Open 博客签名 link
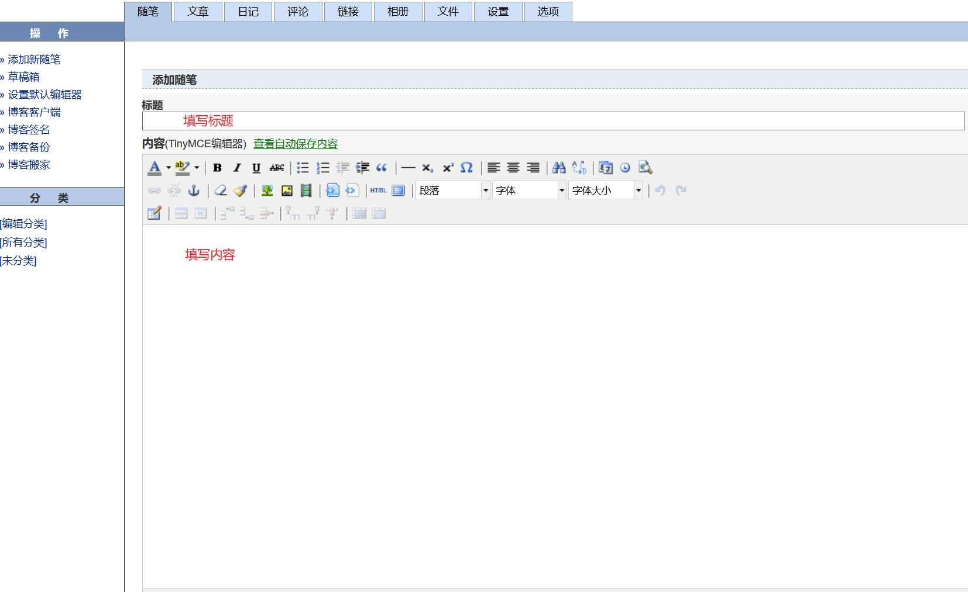The height and width of the screenshot is (592, 968). pos(29,130)
